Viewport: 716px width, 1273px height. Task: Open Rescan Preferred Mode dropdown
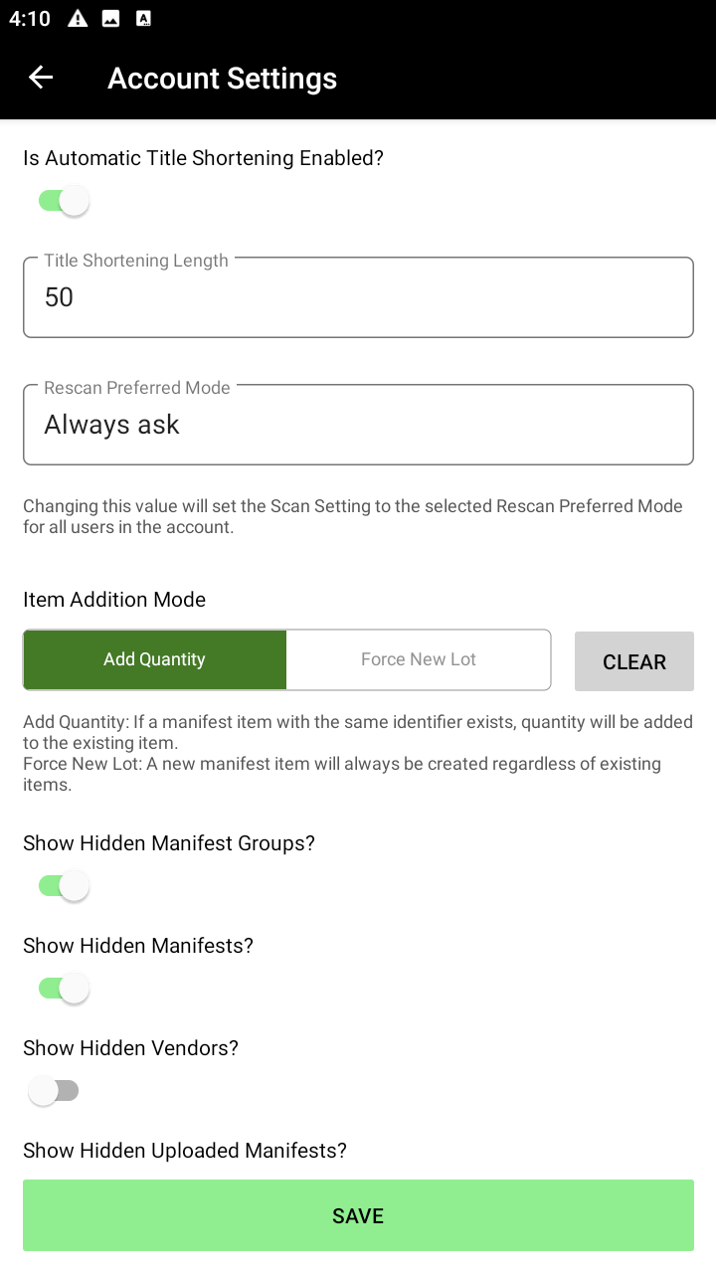(x=358, y=425)
